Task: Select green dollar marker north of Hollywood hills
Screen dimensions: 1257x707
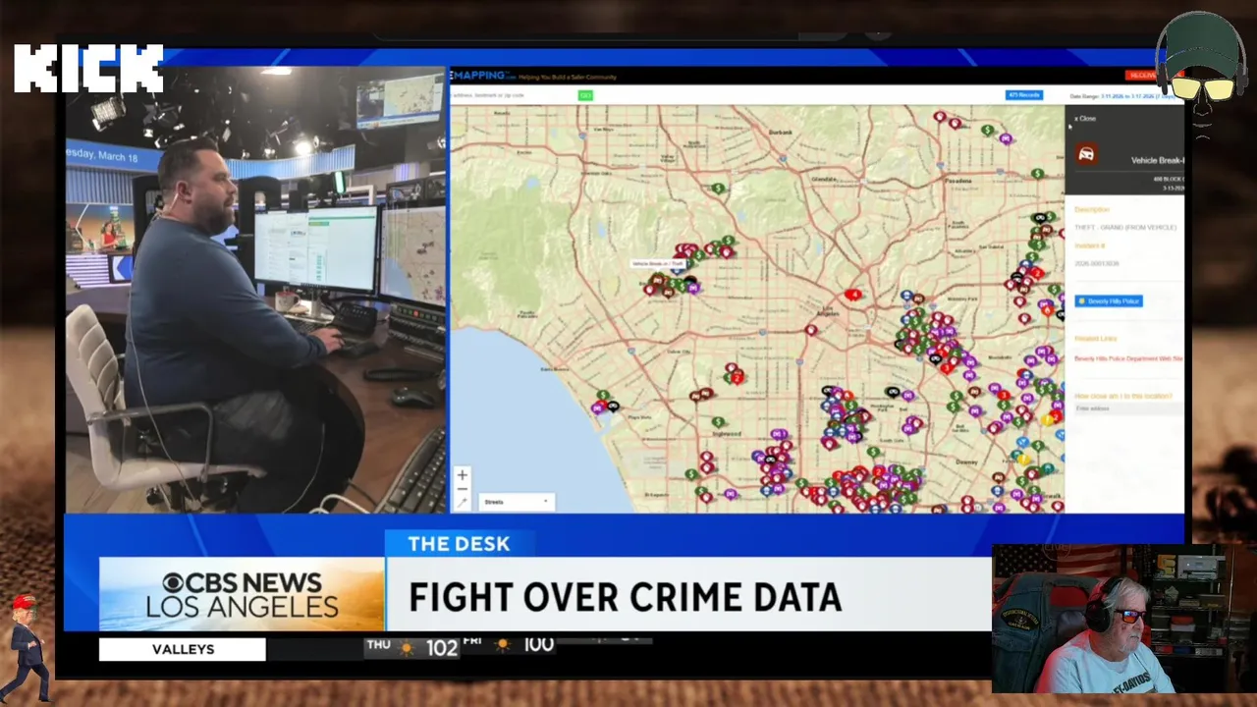Action: 719,188
